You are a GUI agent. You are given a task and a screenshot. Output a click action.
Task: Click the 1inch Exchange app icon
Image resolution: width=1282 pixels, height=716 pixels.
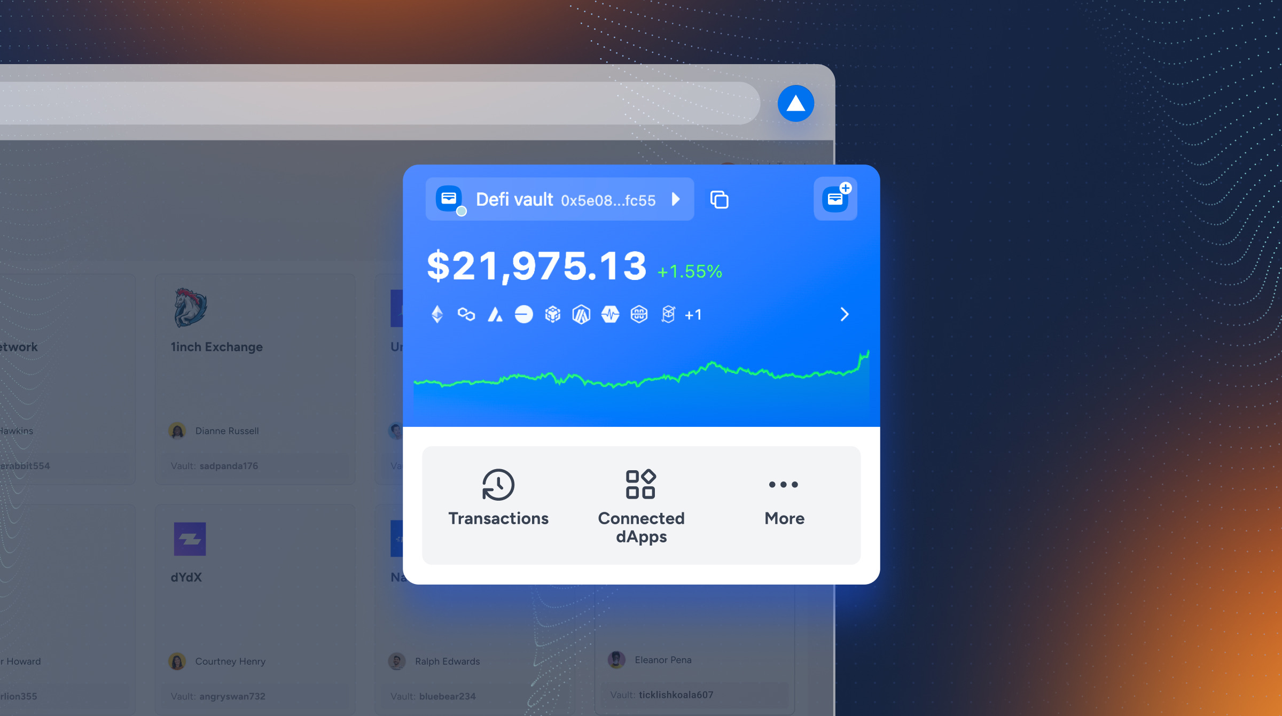[189, 307]
